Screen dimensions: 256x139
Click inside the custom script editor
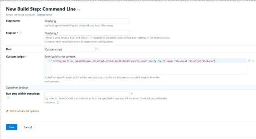point(145,67)
